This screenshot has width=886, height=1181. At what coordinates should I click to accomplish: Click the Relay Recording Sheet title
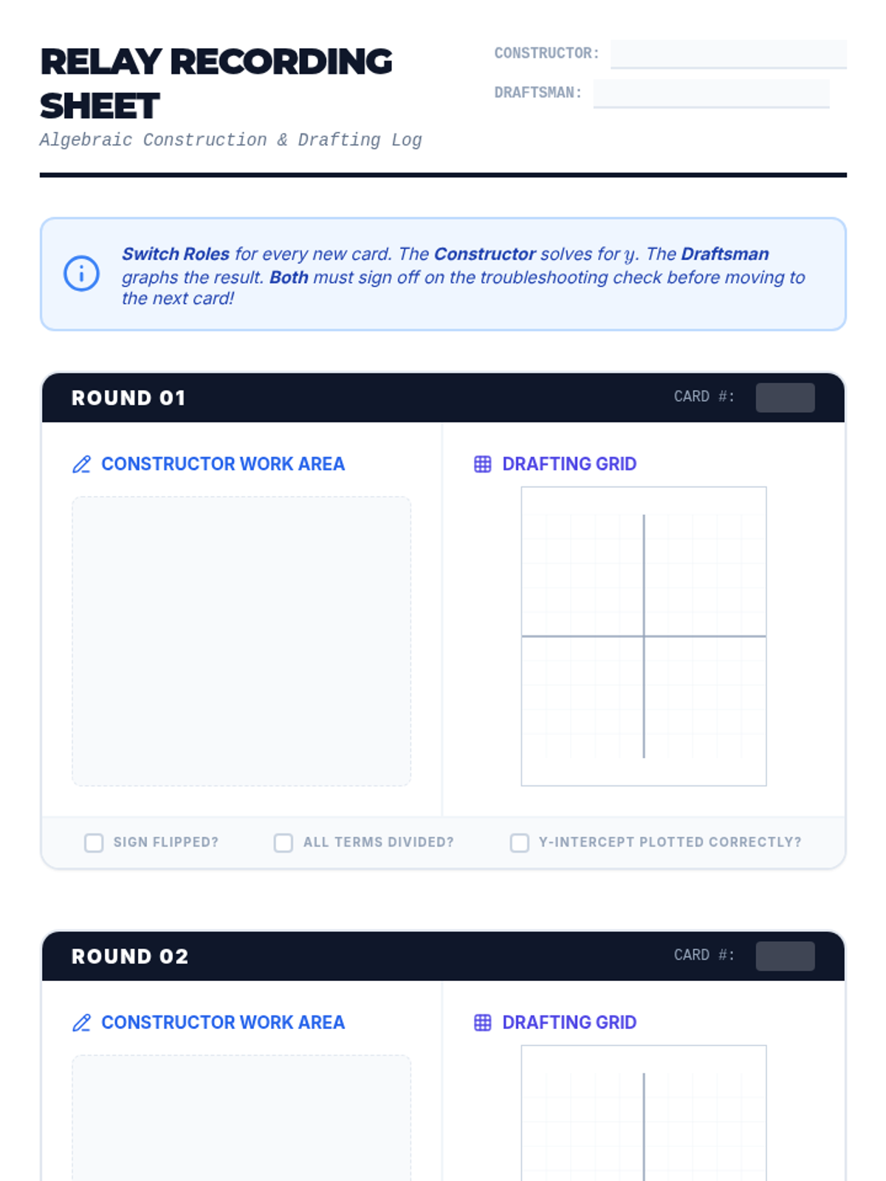click(x=216, y=83)
